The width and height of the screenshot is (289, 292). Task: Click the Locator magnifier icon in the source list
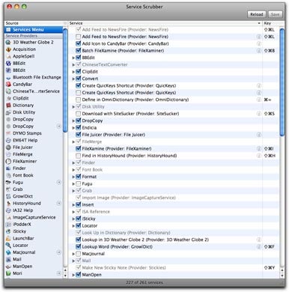8,246
